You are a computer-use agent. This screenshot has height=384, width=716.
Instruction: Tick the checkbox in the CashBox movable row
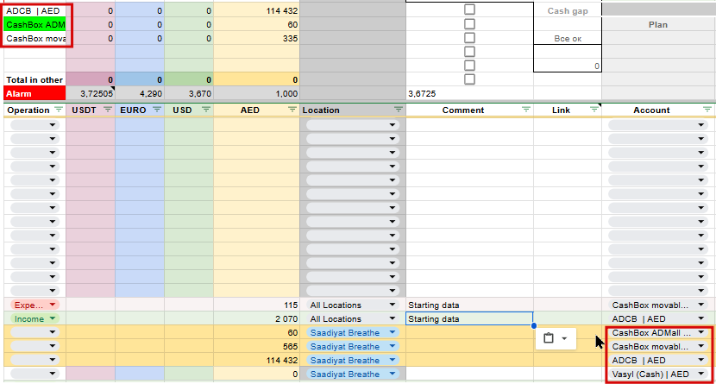(469, 38)
